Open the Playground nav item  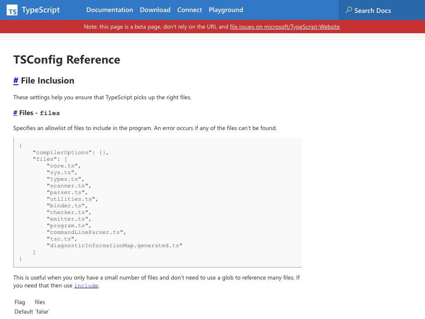coord(226,10)
